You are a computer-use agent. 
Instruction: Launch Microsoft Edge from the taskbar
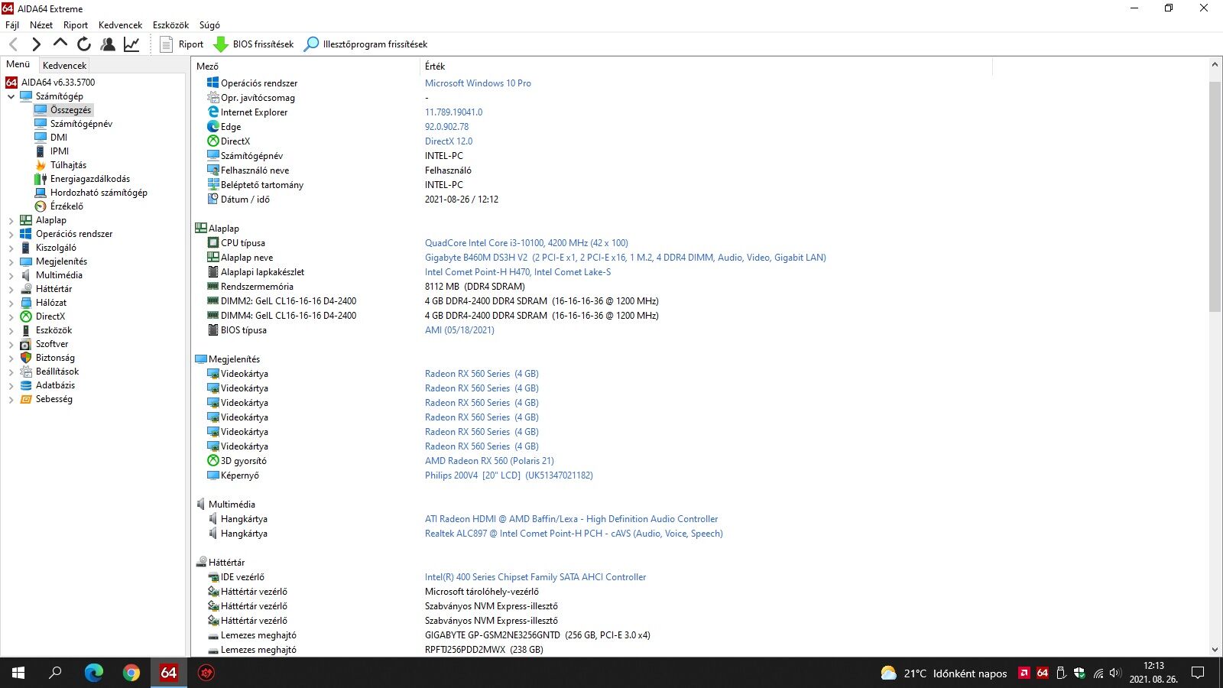point(93,673)
